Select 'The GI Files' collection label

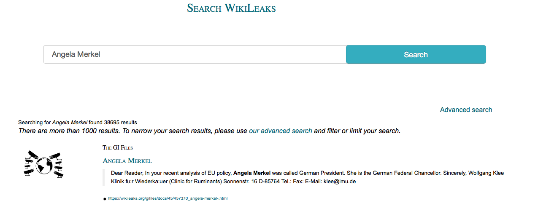click(x=118, y=147)
